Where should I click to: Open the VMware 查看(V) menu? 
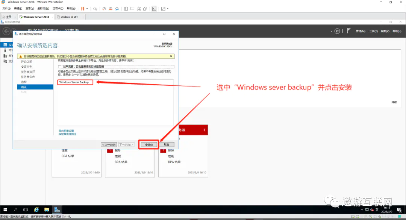[30, 9]
